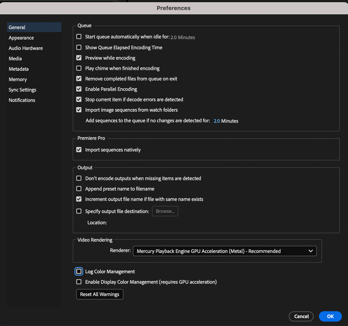Enable Display Color Management
Screen dimensions: 348x326
(79, 282)
